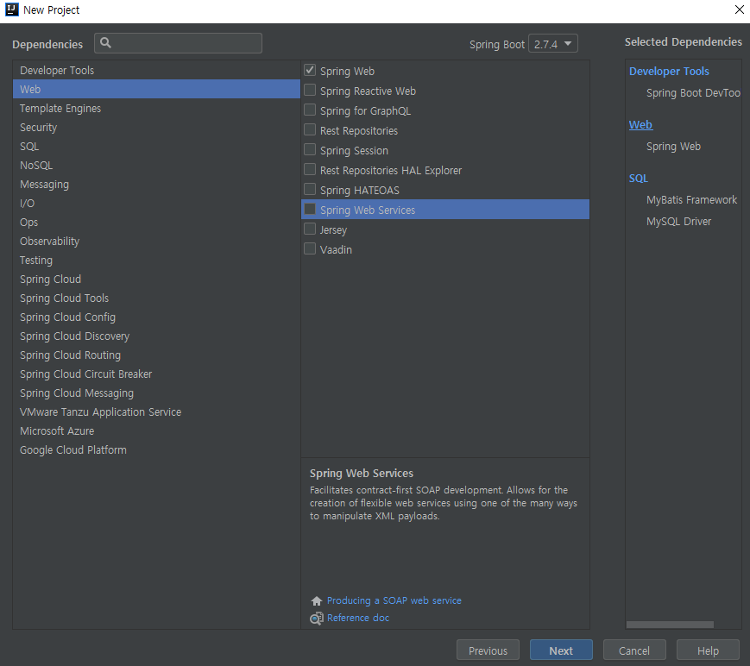Select the I/O category
Viewport: 750px width, 666px height.
[156, 204]
